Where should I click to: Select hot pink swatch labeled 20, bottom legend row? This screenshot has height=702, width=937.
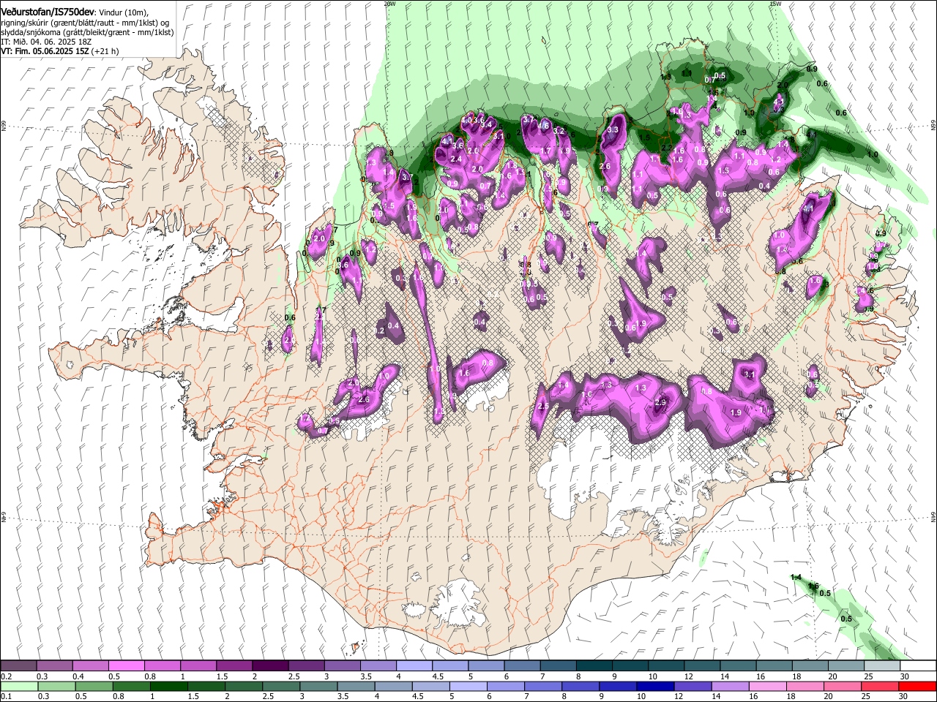point(842,686)
